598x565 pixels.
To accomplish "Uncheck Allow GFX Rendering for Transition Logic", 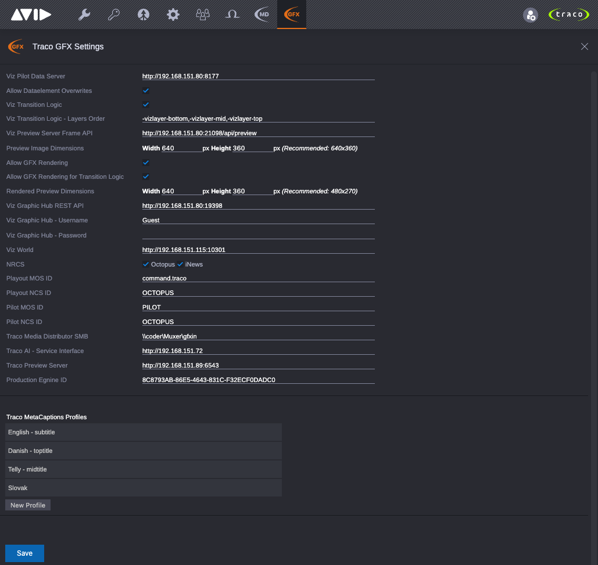I will [146, 177].
